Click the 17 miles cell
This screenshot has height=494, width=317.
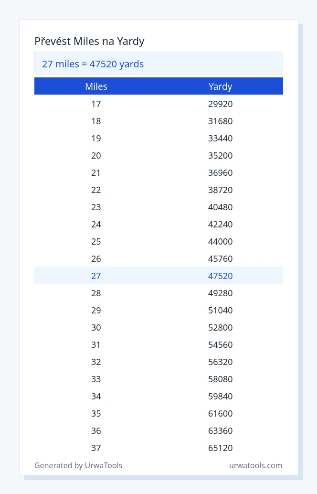click(96, 104)
